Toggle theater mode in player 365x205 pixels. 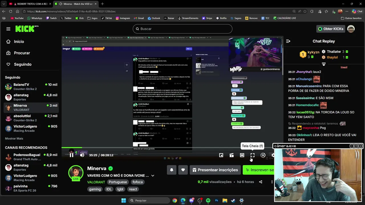(x=242, y=155)
